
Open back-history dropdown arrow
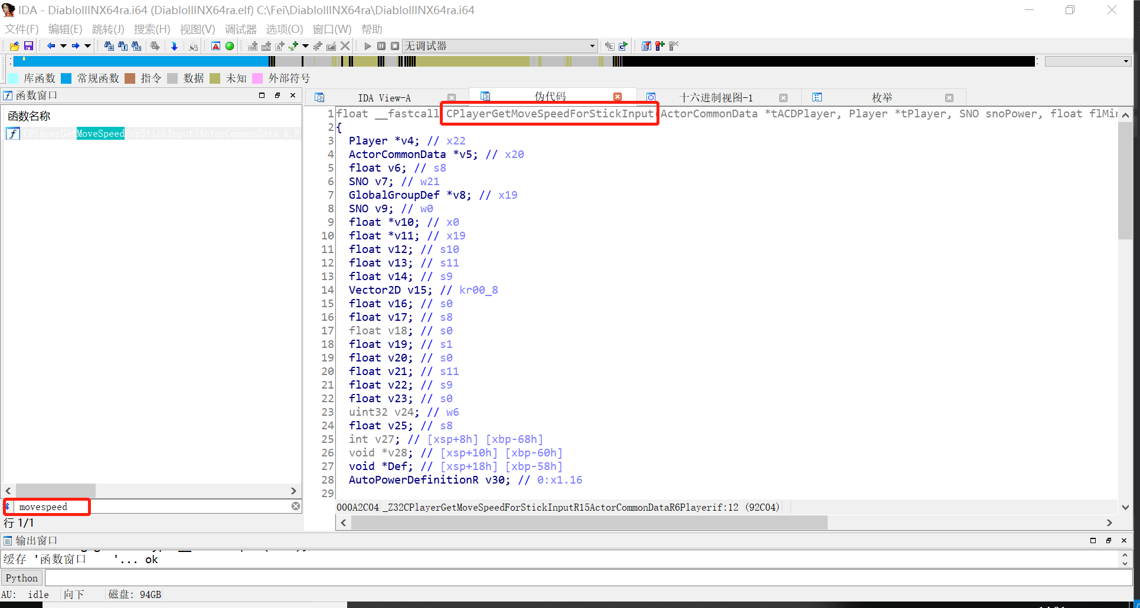(63, 46)
